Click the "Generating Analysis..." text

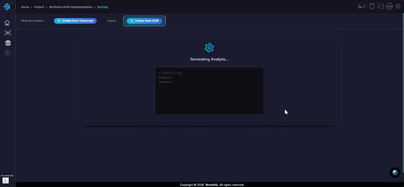coord(209,59)
